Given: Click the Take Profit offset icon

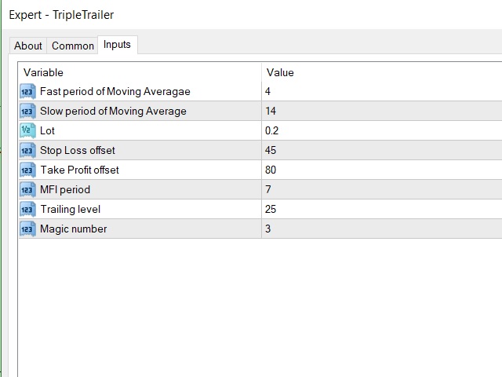Looking at the screenshot, I should pyautogui.click(x=27, y=170).
